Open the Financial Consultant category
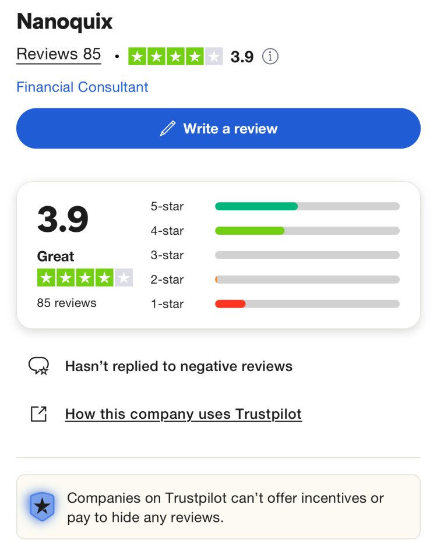This screenshot has width=437, height=558. (82, 87)
